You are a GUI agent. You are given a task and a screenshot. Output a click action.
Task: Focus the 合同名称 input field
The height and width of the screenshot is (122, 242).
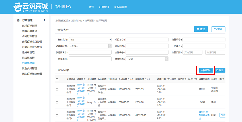pyautogui.click(x=147, y=46)
